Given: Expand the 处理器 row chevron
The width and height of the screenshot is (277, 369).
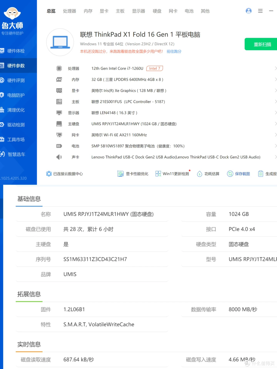Looking at the screenshot, I should pos(275,68).
